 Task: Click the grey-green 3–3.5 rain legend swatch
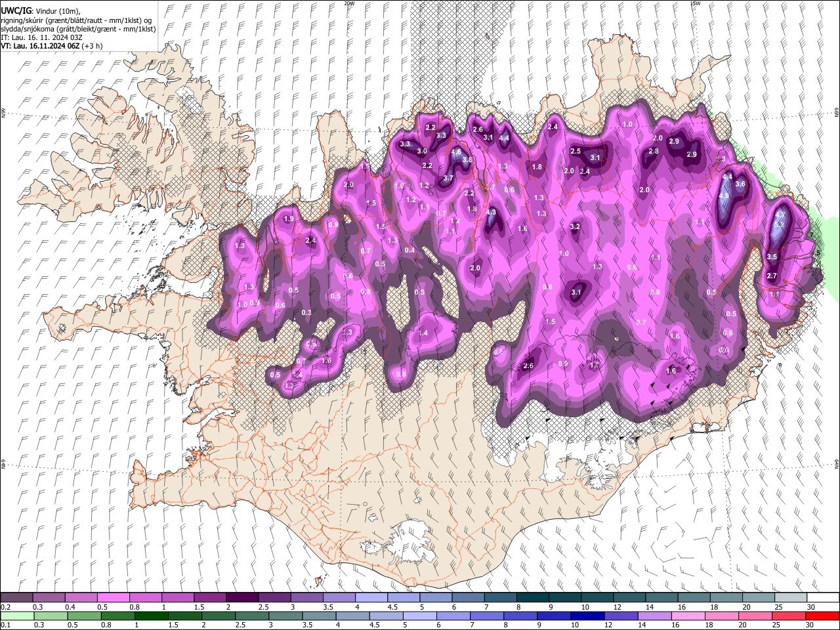(x=286, y=616)
